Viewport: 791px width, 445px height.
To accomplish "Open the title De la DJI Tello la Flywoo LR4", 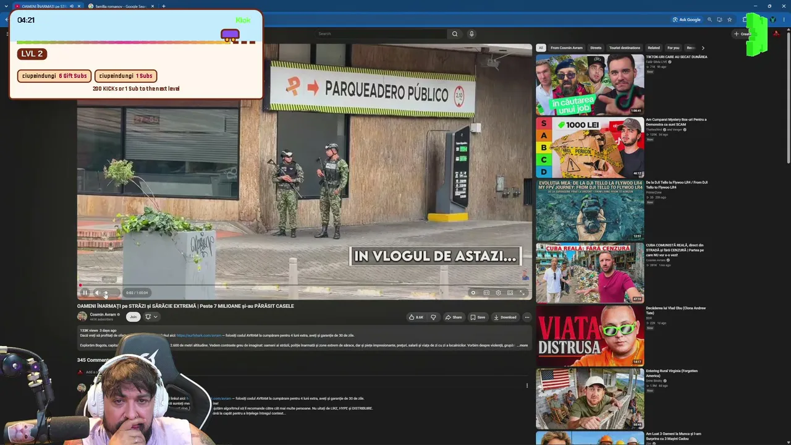I will (x=677, y=185).
